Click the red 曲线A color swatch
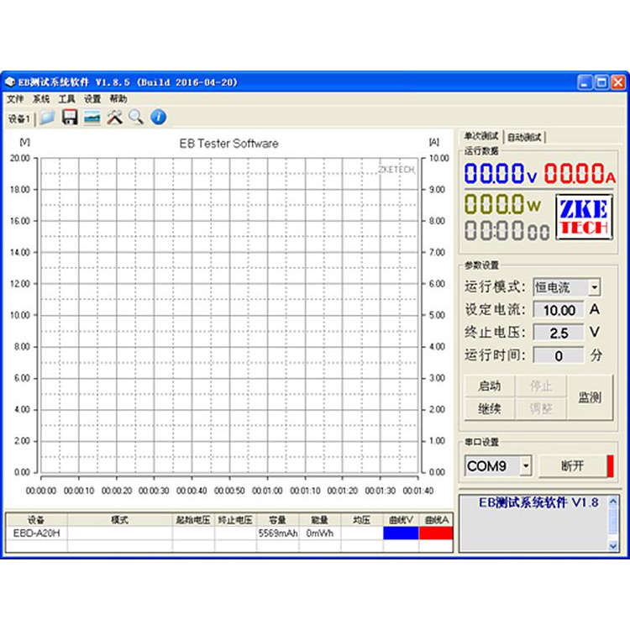Image resolution: width=630 pixels, height=630 pixels. click(x=436, y=533)
